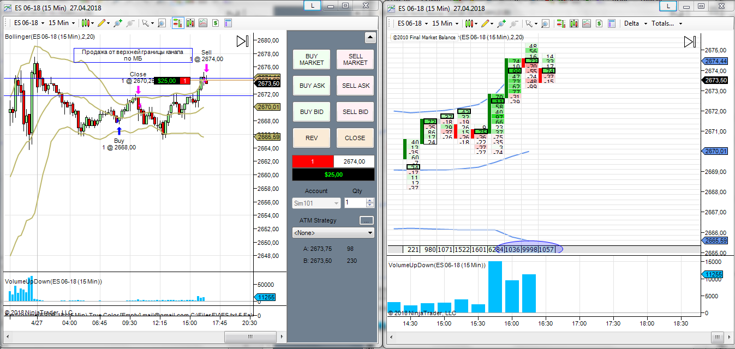Click zoom out icon in left chart toolbar
Screen dimensions: 735x349
130,23
